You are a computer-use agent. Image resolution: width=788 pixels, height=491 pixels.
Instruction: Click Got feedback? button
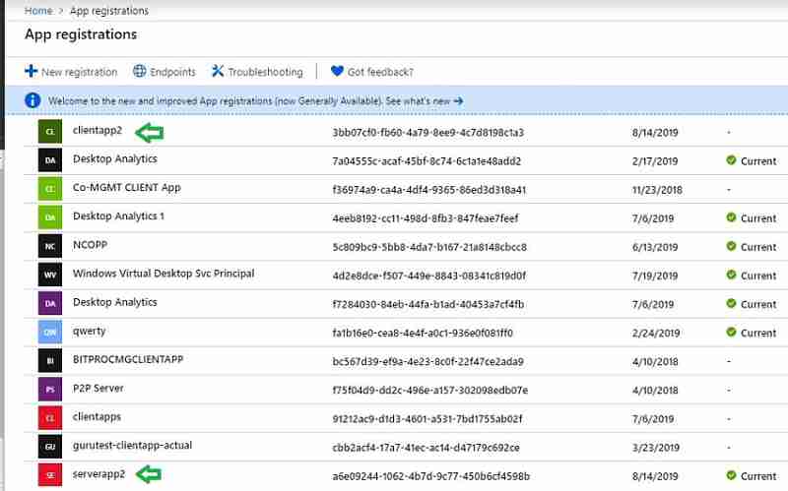372,72
